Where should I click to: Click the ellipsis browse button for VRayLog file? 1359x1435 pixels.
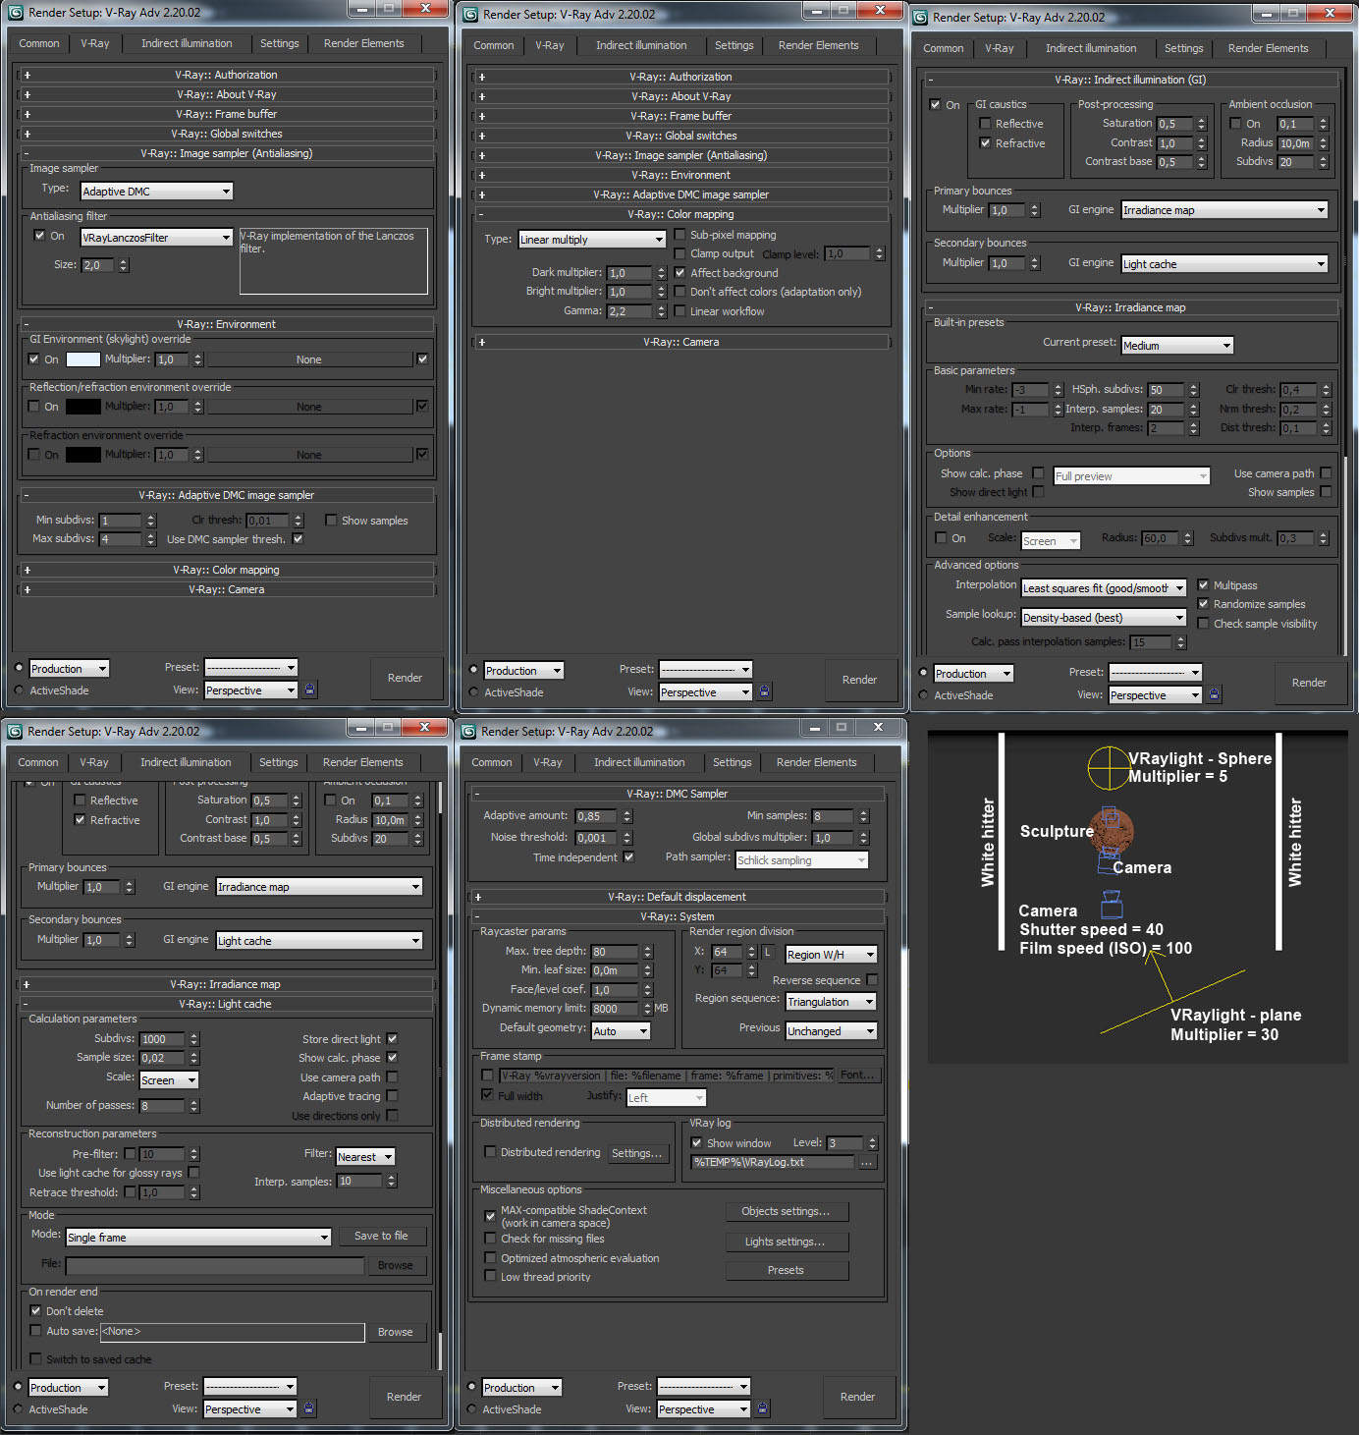866,1162
